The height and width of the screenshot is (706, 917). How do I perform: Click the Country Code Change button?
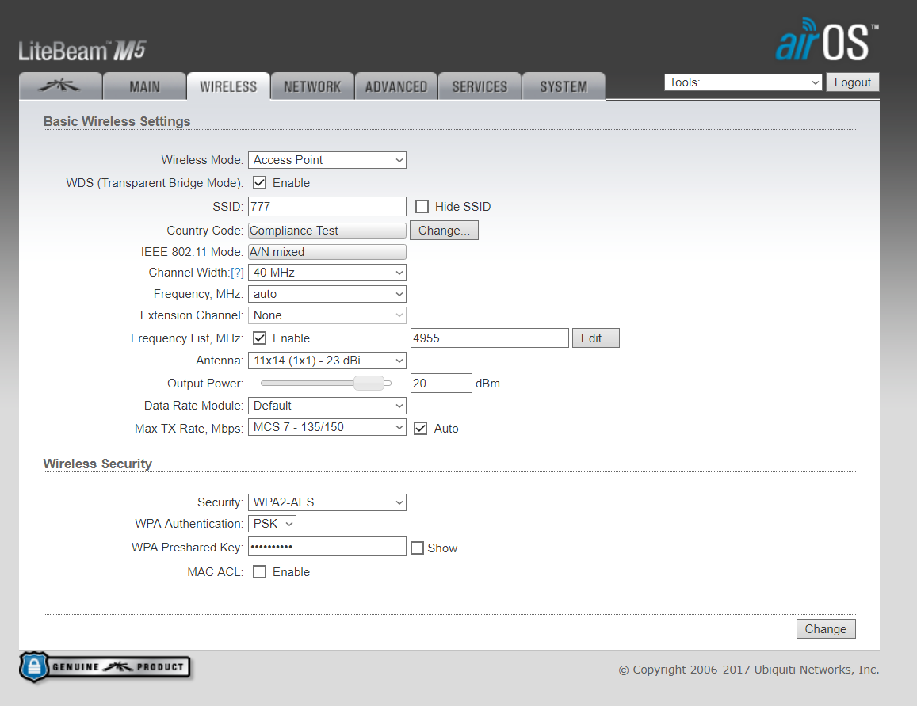click(444, 231)
